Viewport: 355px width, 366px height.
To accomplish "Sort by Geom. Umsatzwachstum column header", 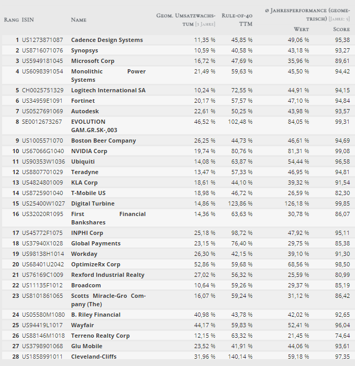I will [186, 19].
